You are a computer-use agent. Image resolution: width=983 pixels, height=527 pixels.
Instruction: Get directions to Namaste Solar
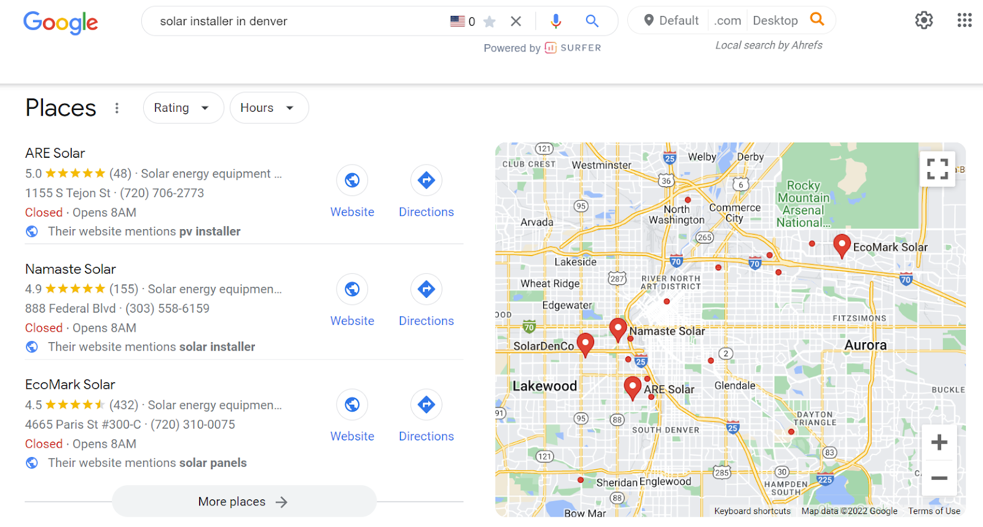(x=426, y=289)
